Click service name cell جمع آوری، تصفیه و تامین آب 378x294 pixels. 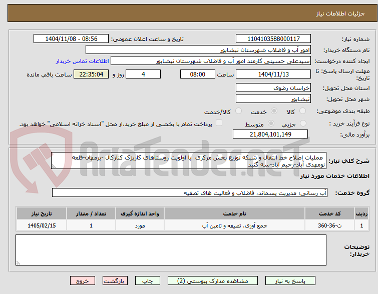click(235, 225)
